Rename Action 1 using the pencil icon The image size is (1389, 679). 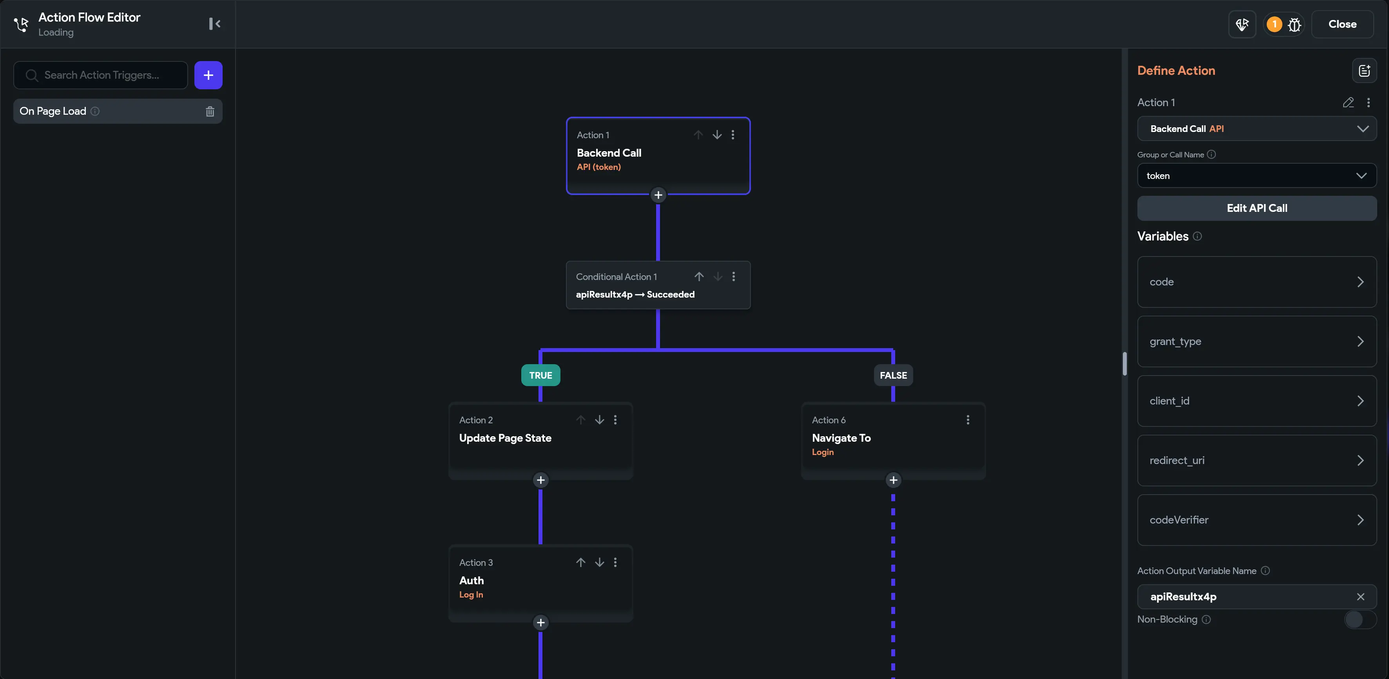click(x=1349, y=102)
